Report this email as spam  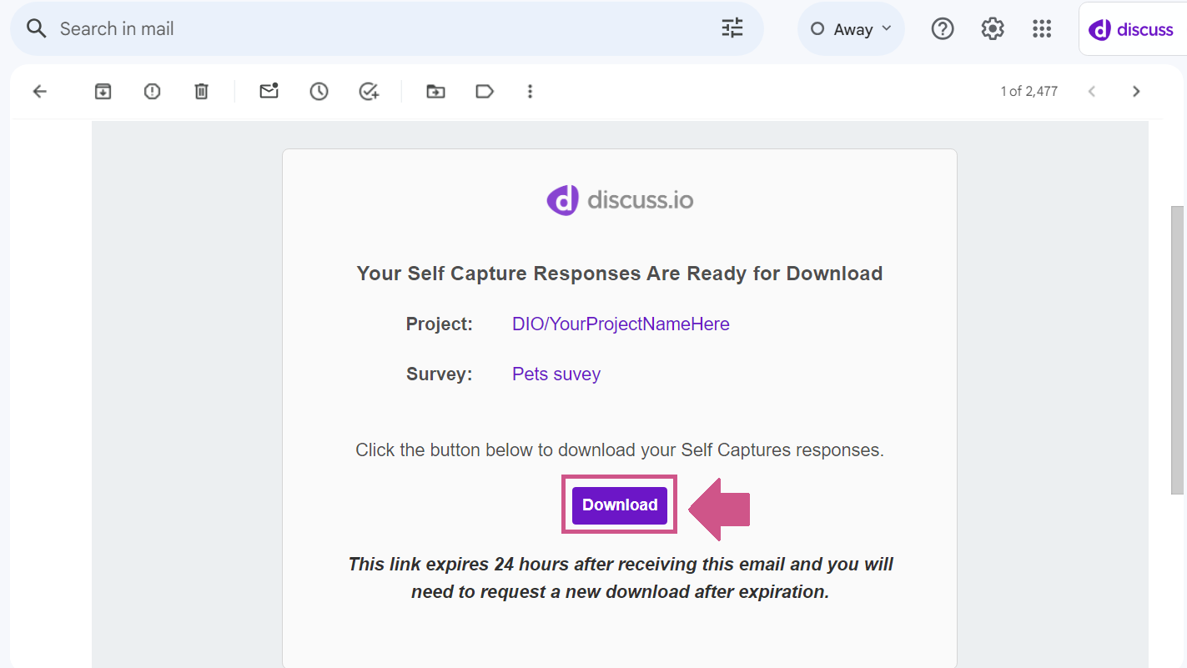click(x=152, y=92)
